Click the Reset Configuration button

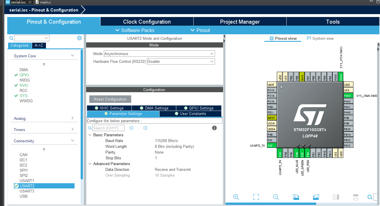tap(110, 99)
